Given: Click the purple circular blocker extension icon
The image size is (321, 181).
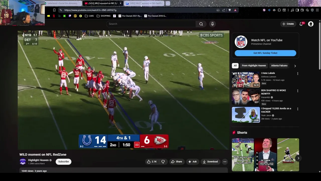Looking at the screenshot, I should [264, 10].
